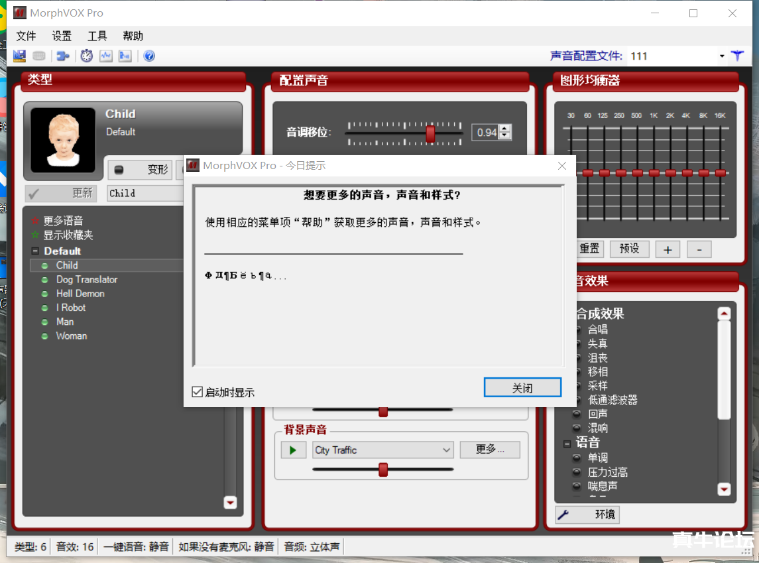
Task: Click the voice filter icon beside profile dropdown
Action: click(737, 56)
